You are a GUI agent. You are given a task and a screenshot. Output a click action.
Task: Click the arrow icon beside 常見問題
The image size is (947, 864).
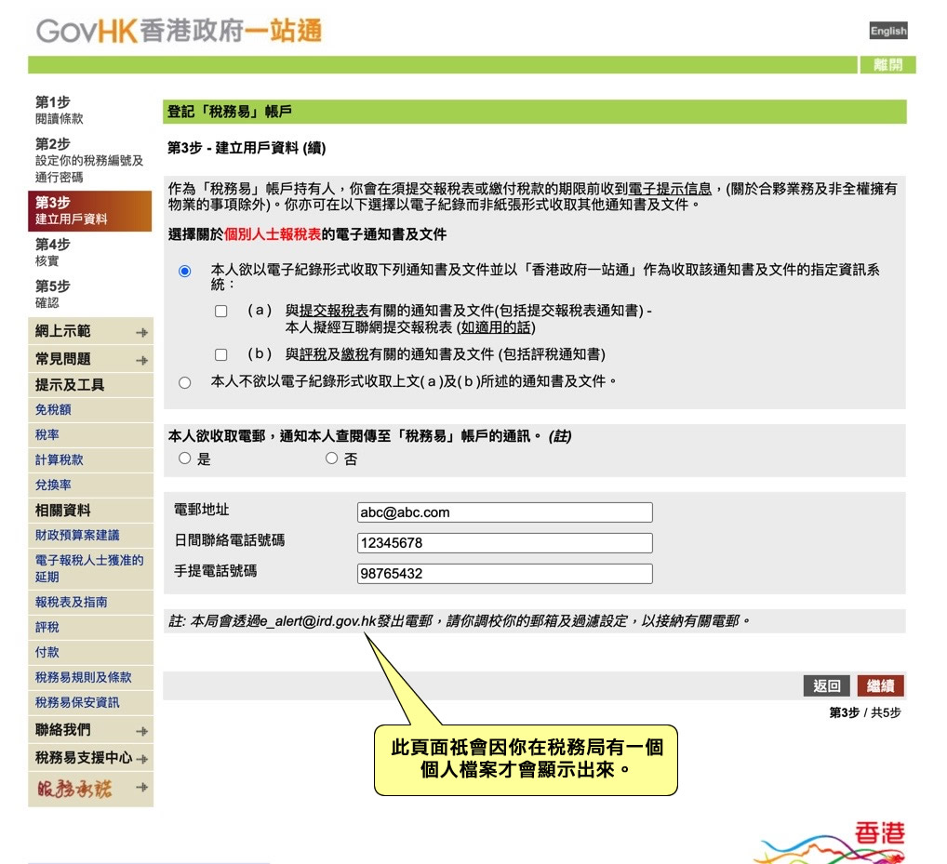[142, 360]
